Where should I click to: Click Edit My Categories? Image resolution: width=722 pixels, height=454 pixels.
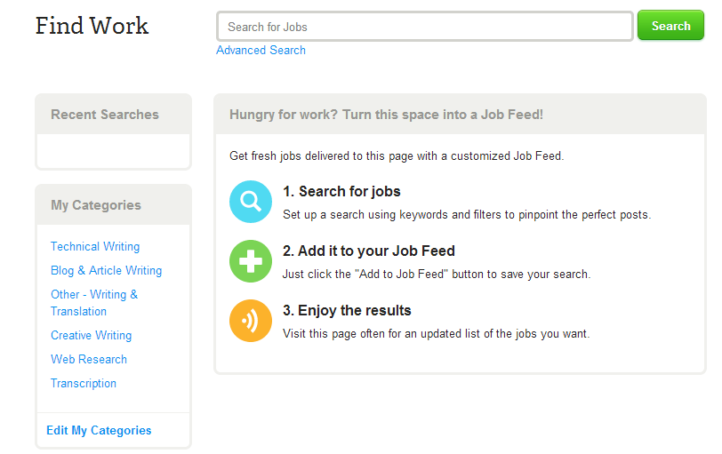(99, 431)
